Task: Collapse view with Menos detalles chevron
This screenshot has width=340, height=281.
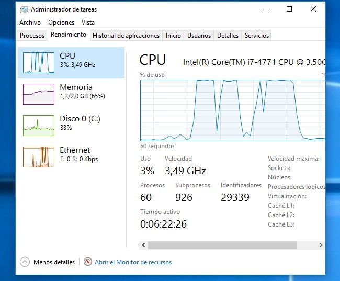Action: (x=25, y=262)
